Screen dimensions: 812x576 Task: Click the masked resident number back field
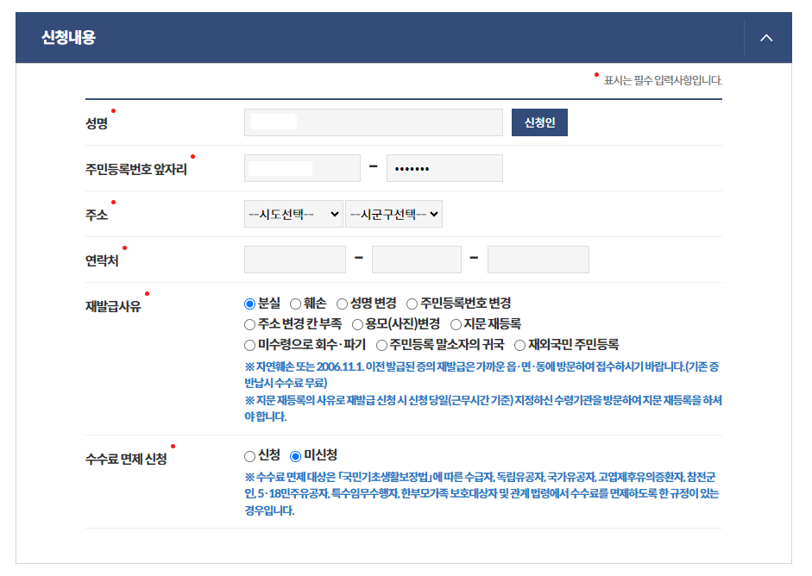tap(444, 168)
